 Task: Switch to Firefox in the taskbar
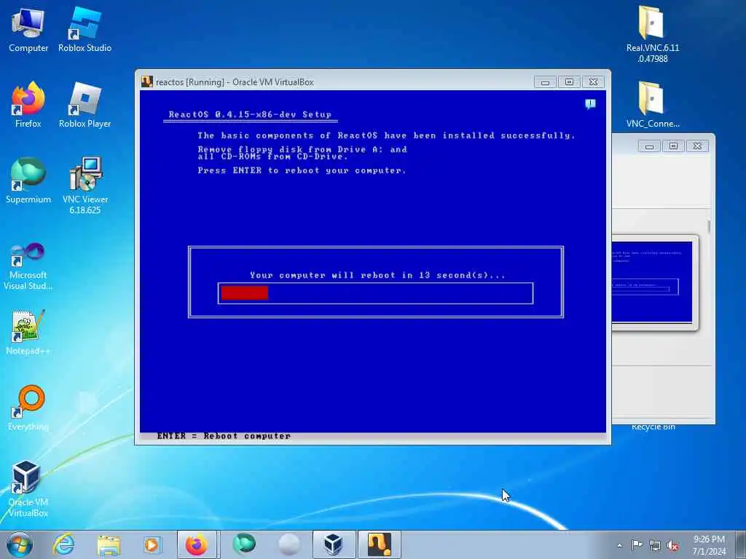click(x=197, y=544)
